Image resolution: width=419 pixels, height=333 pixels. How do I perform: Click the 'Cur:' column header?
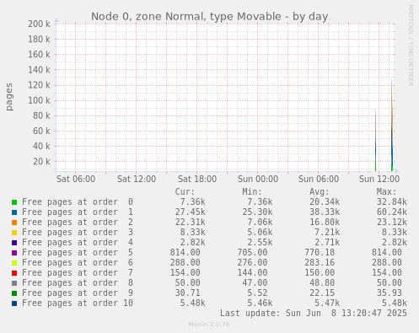(185, 192)
